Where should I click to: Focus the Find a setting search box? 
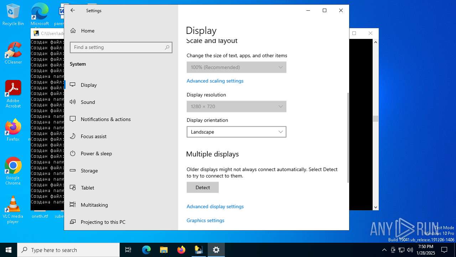coord(121,47)
